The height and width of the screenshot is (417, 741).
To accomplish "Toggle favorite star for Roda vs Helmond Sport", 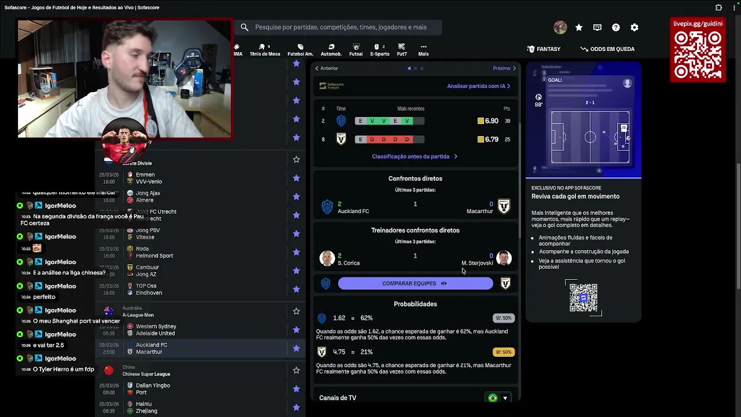I will [x=296, y=252].
